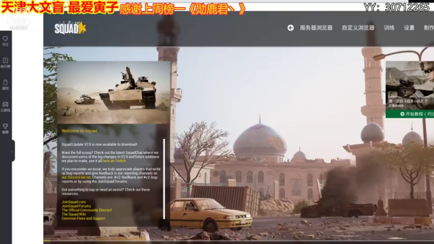The width and height of the screenshot is (434, 244).
Task: Open The Official Community Discord link
Action: click(87, 210)
